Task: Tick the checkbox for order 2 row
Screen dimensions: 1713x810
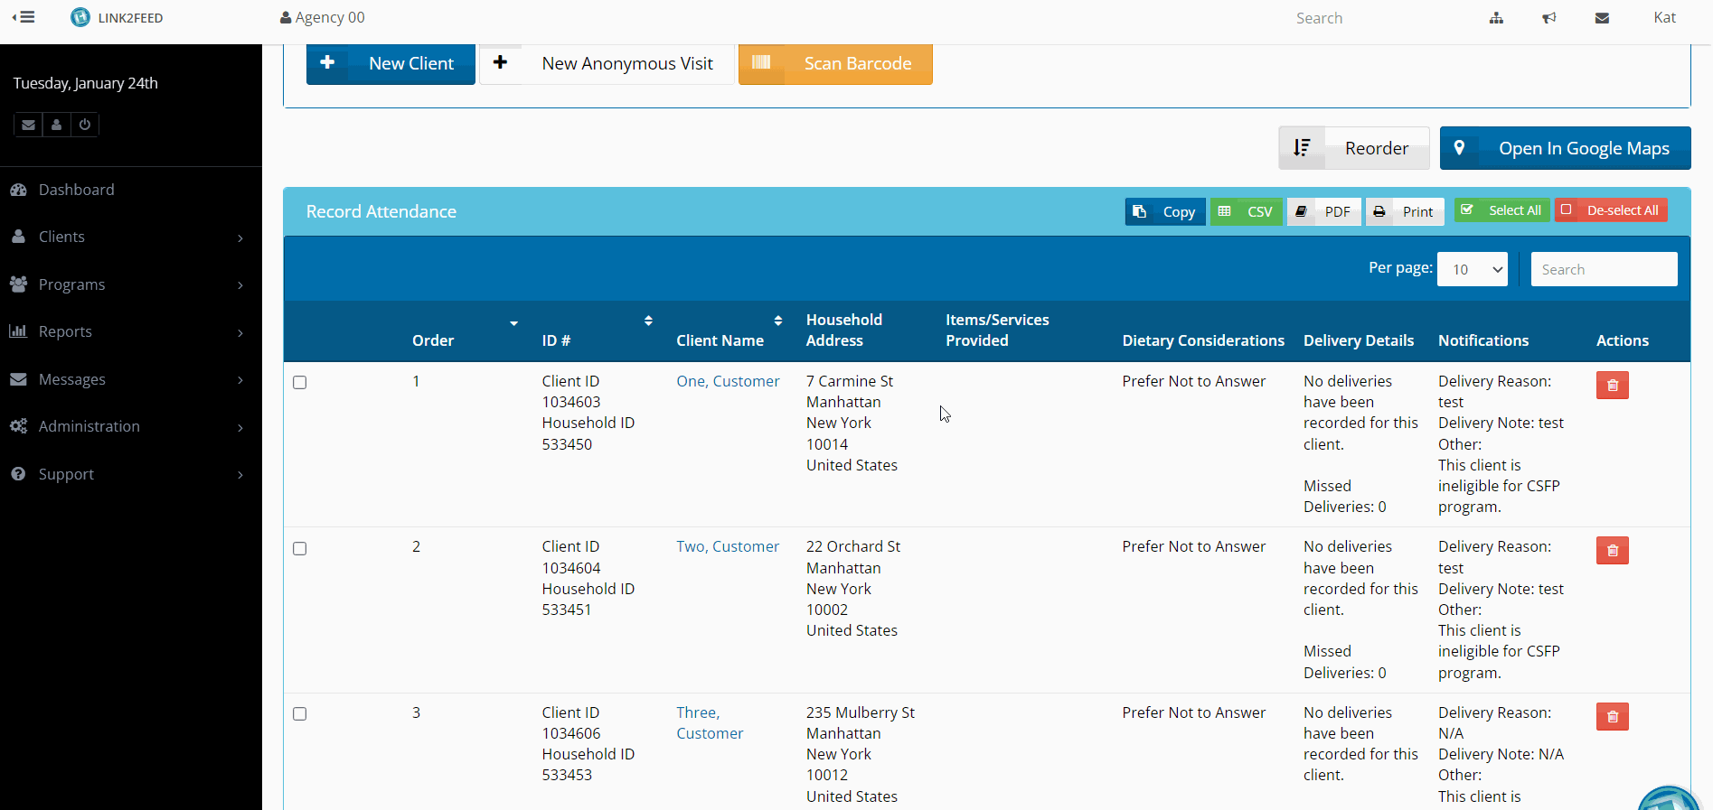Action: click(x=300, y=549)
